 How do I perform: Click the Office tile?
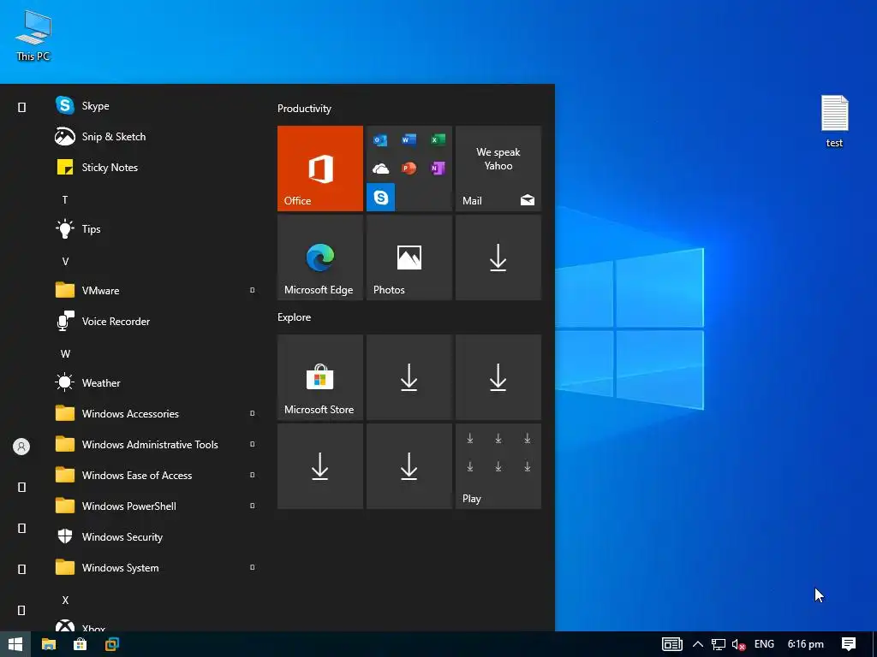(320, 169)
